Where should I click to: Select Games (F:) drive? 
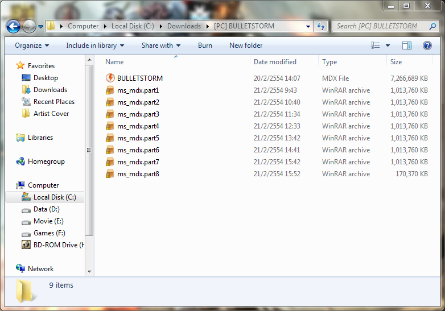(x=49, y=233)
